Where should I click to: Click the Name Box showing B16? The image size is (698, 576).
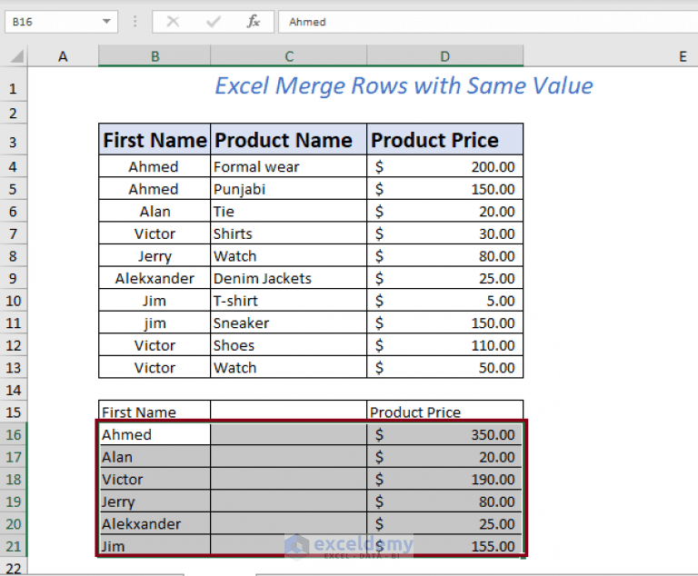pos(62,22)
